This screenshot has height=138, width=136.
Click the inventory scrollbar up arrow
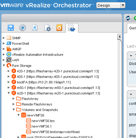coord(120,36)
